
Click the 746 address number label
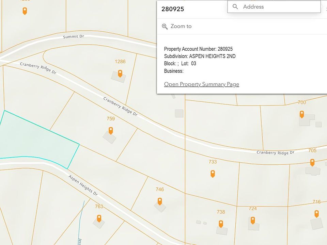pos(160,190)
